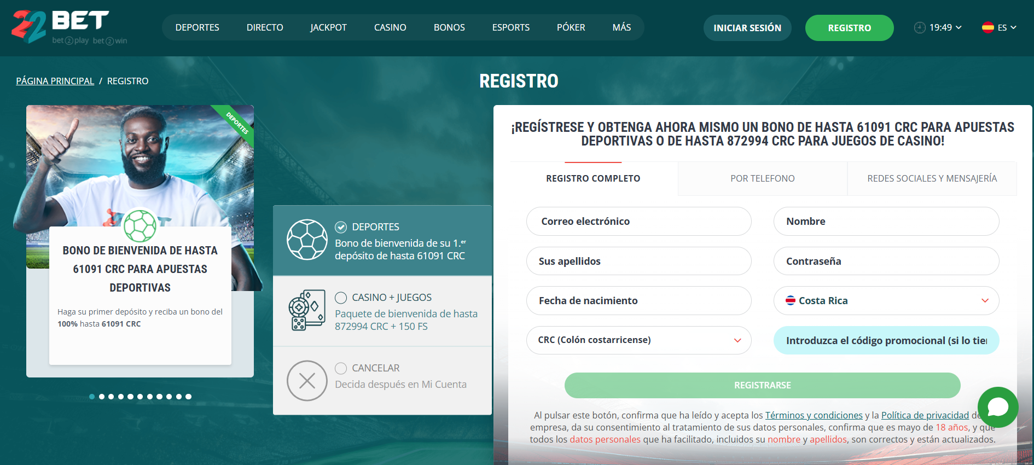Open the CASINO menu
Image resolution: width=1034 pixels, height=465 pixels.
click(x=390, y=27)
